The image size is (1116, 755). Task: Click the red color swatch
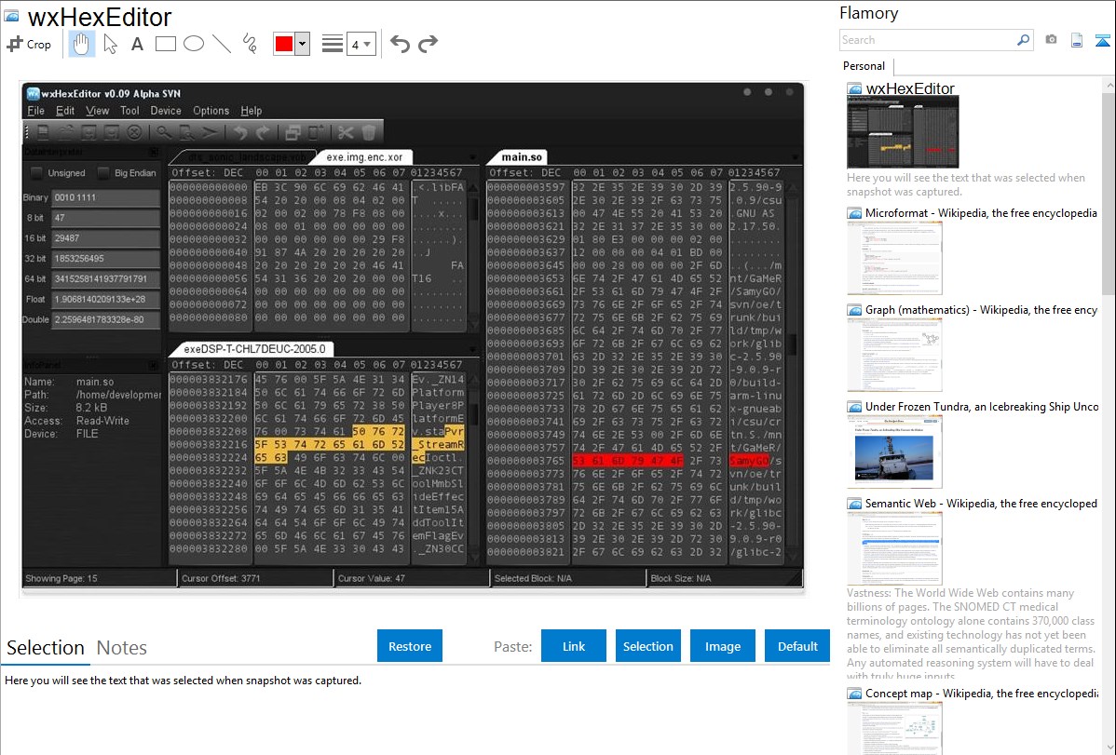click(284, 44)
